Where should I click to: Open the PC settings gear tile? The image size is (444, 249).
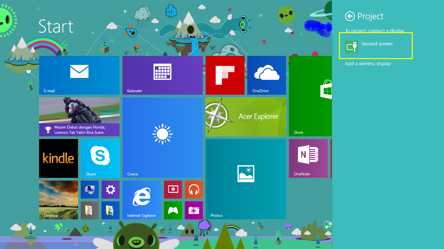click(111, 190)
